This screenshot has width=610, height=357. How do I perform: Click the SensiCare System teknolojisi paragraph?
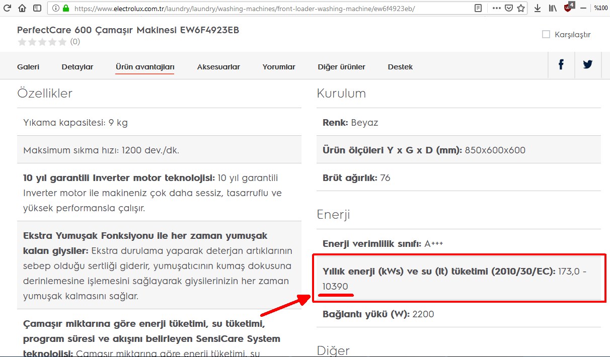(159, 333)
